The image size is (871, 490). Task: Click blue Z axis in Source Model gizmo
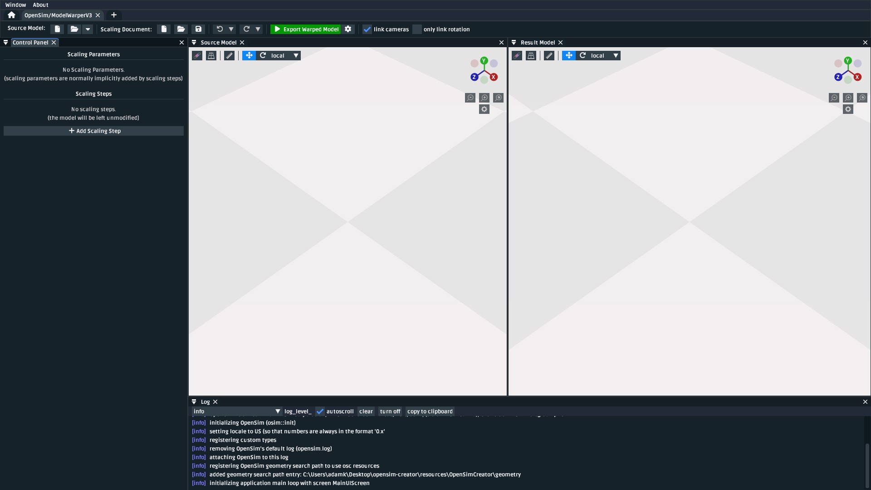point(475,77)
